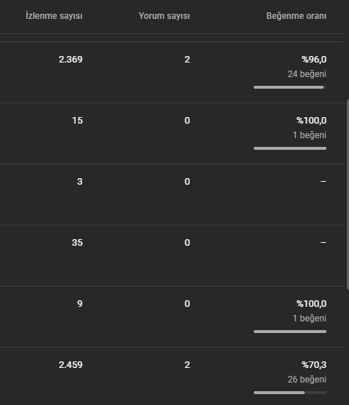This screenshot has width=349, height=405.
Task: Sort by Yorum sayısı column header
Action: (x=164, y=16)
